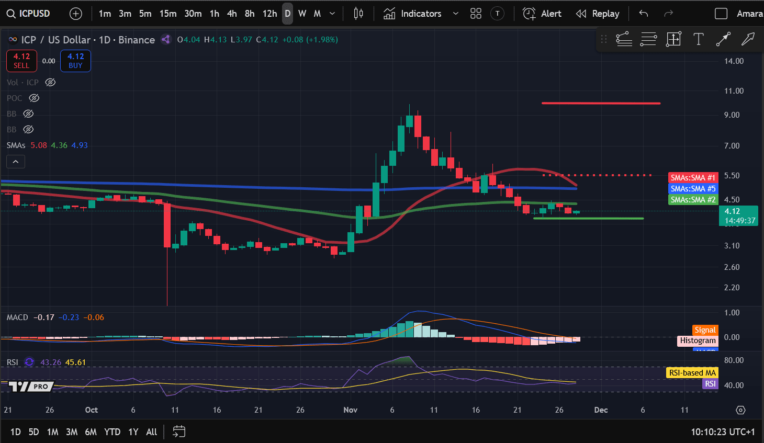
Task: Click the SMAs:SMA #2 green label
Action: (693, 200)
